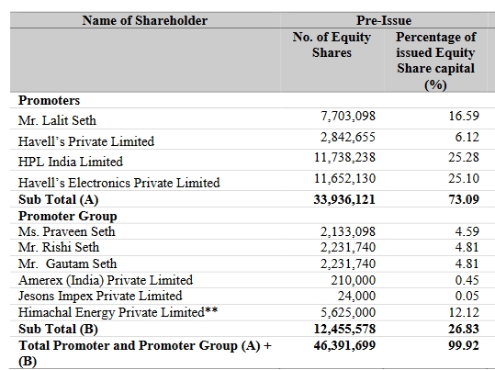The width and height of the screenshot is (495, 370).
Task: Click Sub Total (B) value 12,455,578
Action: click(x=344, y=329)
